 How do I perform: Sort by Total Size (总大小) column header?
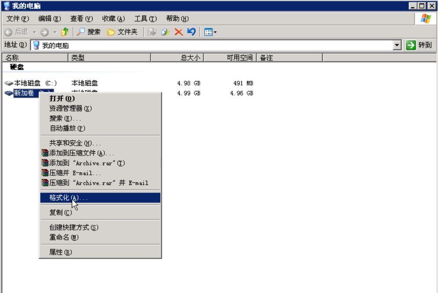pyautogui.click(x=178, y=58)
